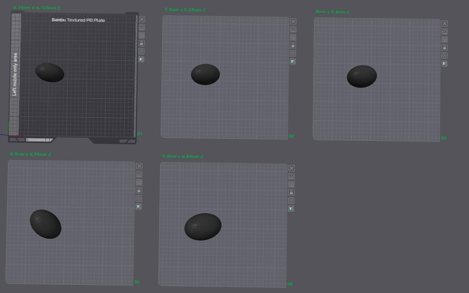This screenshot has width=469, height=293.
Task: Edit the 9.5cm x 6.65cm plate name
Action: 202,157
